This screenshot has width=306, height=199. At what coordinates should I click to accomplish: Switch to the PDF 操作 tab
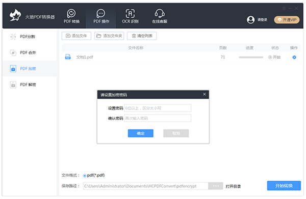tap(101, 16)
